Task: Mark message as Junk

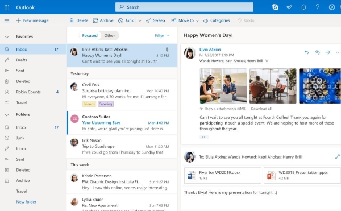Action: 126,20
